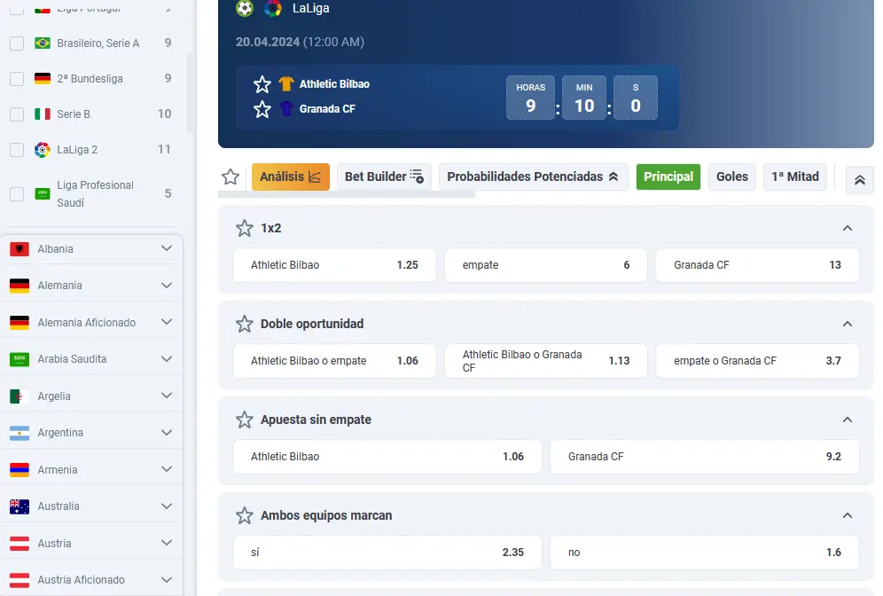Open the 1ª Mitad tab
The height and width of the screenshot is (596, 883).
click(x=794, y=176)
